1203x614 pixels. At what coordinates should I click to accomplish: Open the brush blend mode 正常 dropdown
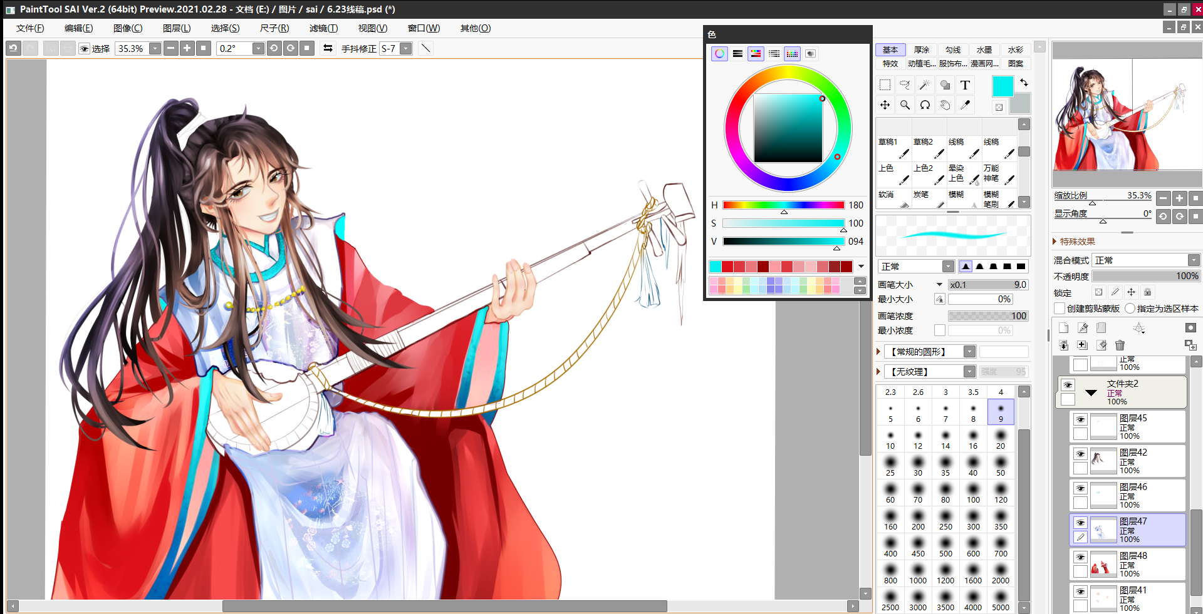coord(949,267)
